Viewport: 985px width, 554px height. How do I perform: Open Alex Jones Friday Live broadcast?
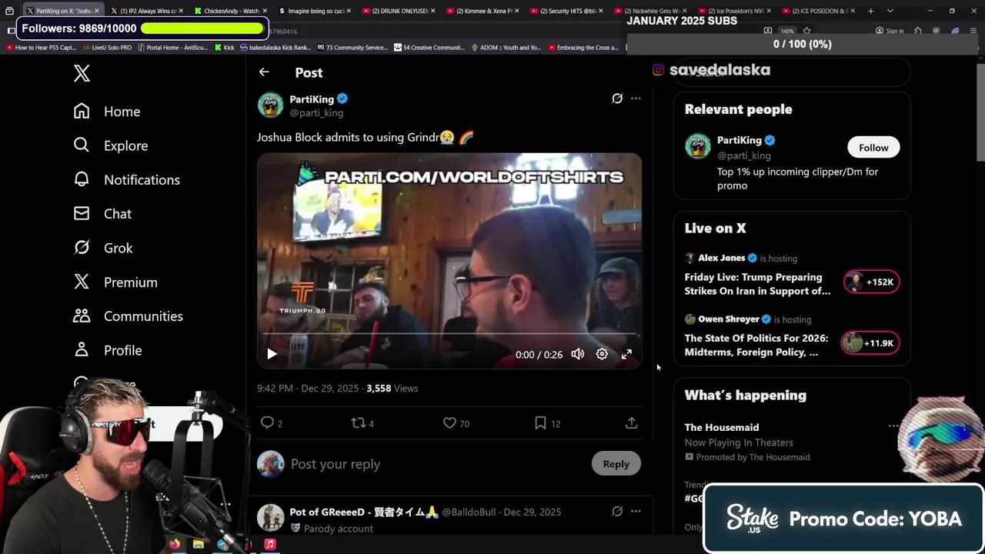coord(757,284)
